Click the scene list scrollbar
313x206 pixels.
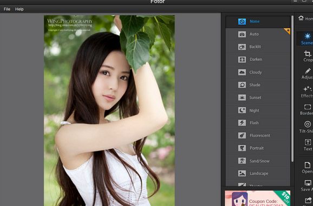coord(292,88)
